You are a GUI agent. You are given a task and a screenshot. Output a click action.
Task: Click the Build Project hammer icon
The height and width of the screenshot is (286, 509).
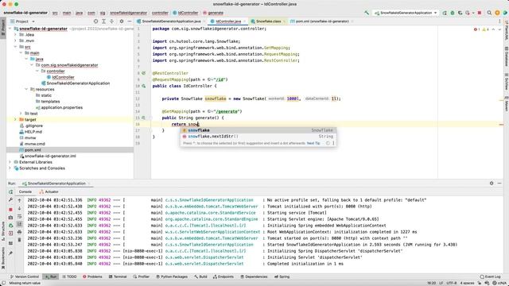coord(367,13)
